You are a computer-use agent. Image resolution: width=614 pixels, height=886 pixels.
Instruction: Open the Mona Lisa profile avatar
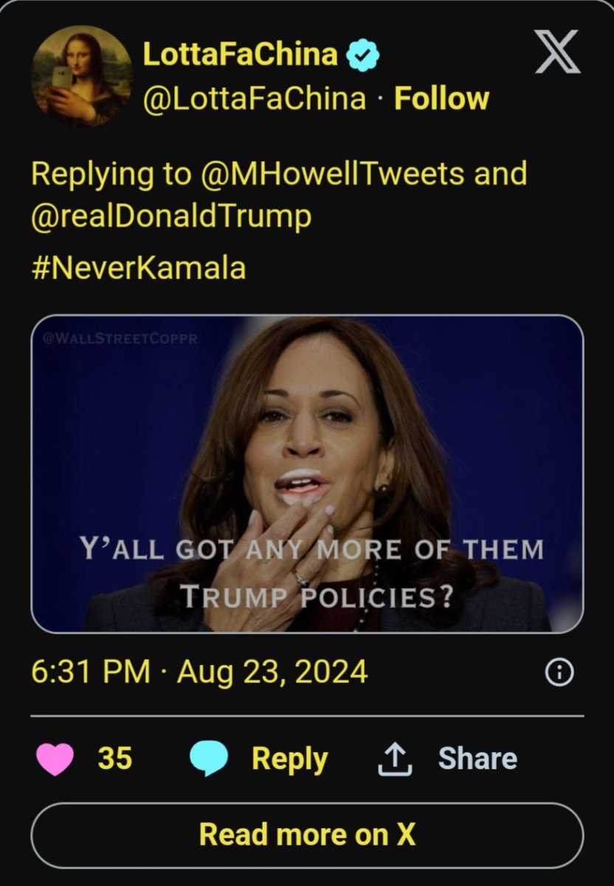click(x=81, y=75)
